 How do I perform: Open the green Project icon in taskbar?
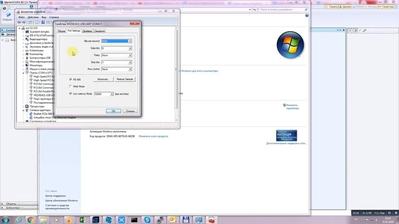(82, 220)
